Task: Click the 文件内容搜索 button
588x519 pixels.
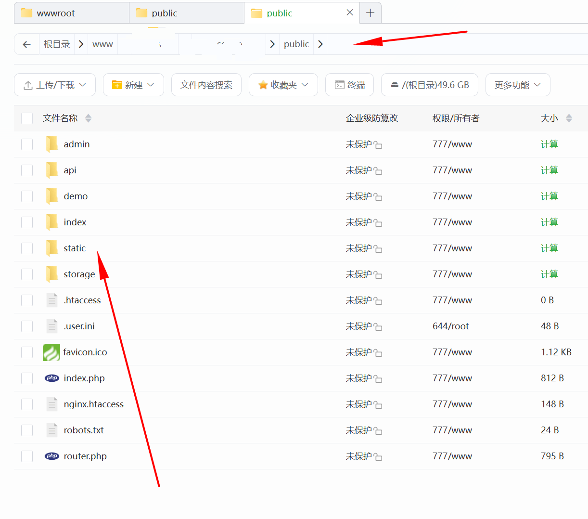Action: click(x=206, y=85)
